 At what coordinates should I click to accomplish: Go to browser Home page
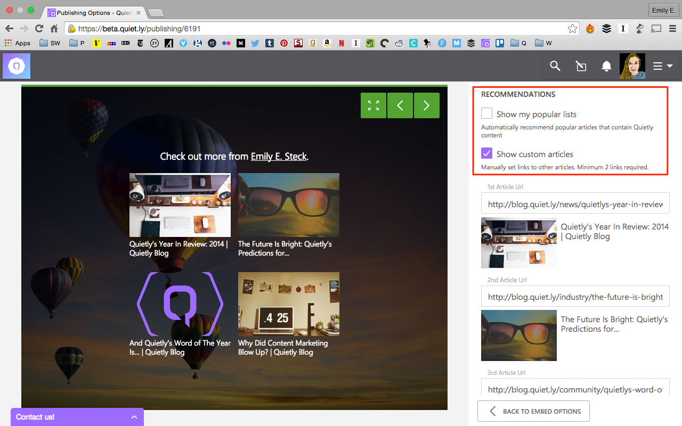(54, 29)
